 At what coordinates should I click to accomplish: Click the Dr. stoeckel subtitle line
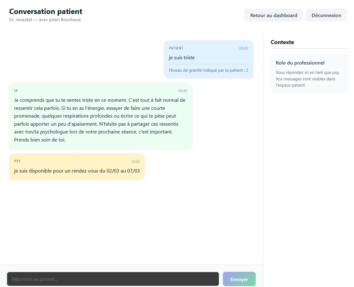tap(45, 20)
